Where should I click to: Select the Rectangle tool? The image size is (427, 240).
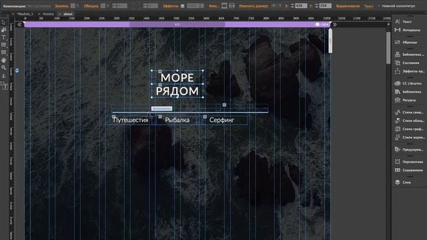(x=3, y=45)
